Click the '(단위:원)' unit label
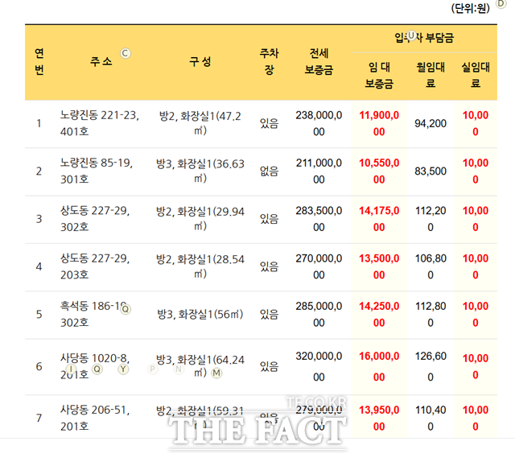Image resolution: width=515 pixels, height=458 pixels. tap(470, 8)
